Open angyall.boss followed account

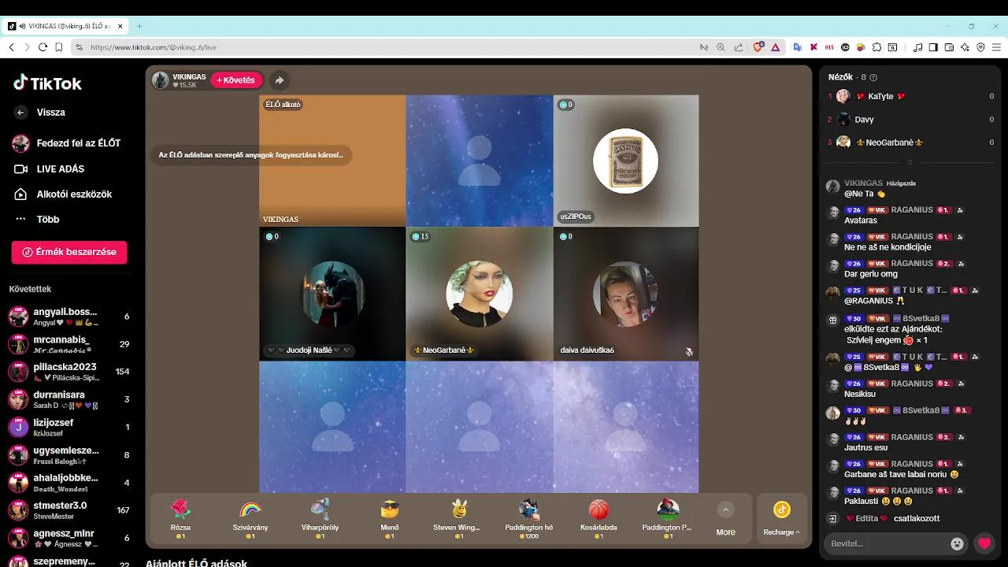(x=69, y=317)
